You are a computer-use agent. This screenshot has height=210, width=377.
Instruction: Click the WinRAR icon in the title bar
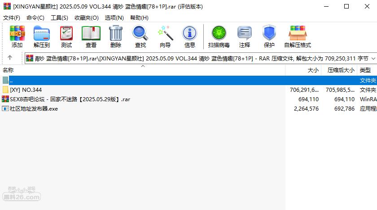click(x=7, y=6)
